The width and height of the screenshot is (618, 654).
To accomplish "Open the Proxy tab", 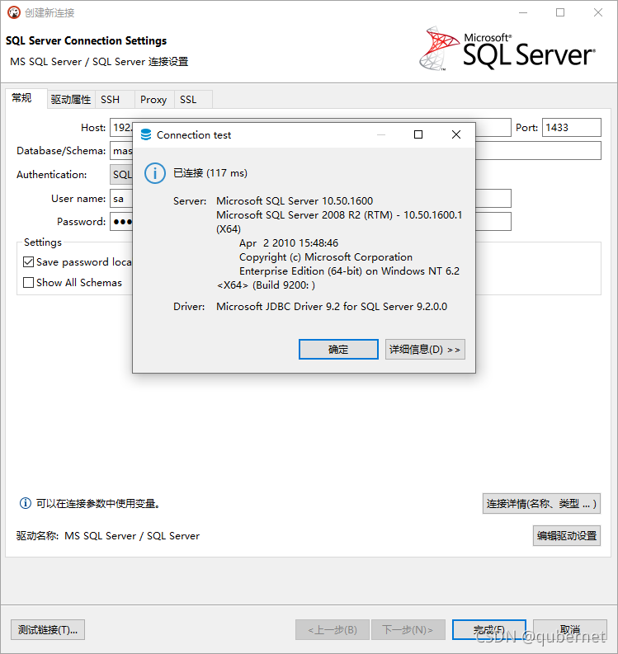I will pos(153,100).
